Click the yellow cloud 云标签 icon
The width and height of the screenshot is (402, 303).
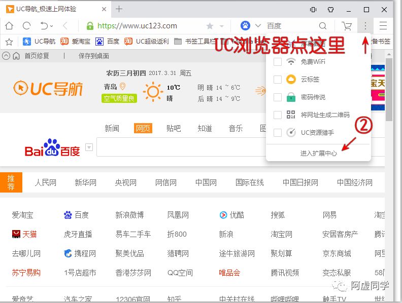[x=291, y=80]
